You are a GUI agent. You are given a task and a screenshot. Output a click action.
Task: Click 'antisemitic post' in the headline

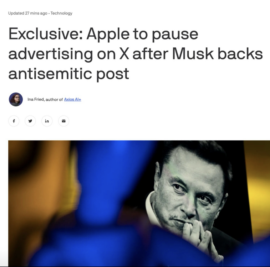click(68, 74)
